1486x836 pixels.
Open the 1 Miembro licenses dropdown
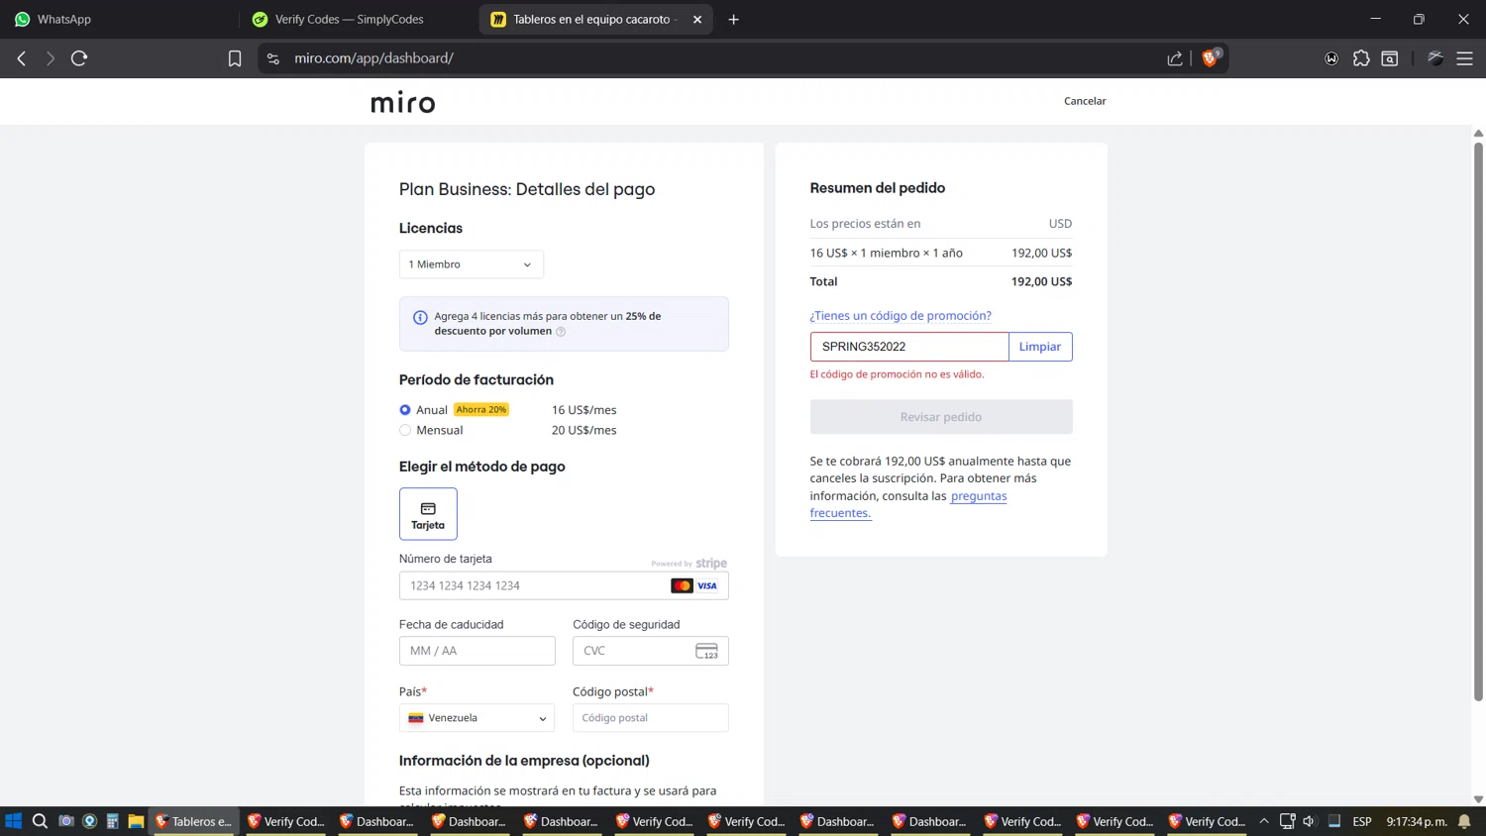tap(471, 264)
